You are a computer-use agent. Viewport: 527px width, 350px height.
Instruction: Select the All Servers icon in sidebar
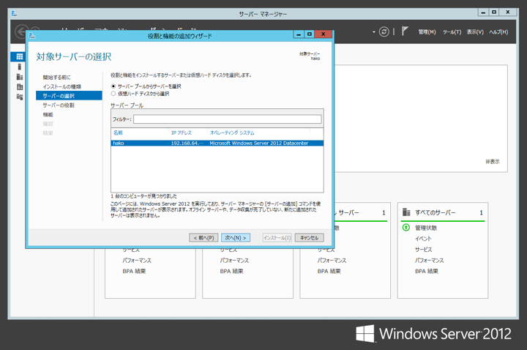[20, 77]
